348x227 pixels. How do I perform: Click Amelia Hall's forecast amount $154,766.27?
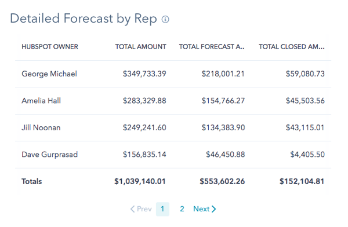click(x=223, y=101)
